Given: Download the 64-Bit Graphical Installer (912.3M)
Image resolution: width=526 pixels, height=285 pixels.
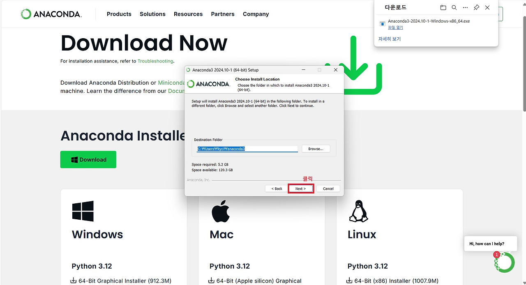Looking at the screenshot, I should [121, 281].
